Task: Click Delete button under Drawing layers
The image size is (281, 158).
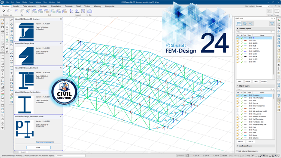Action: click(x=248, y=81)
